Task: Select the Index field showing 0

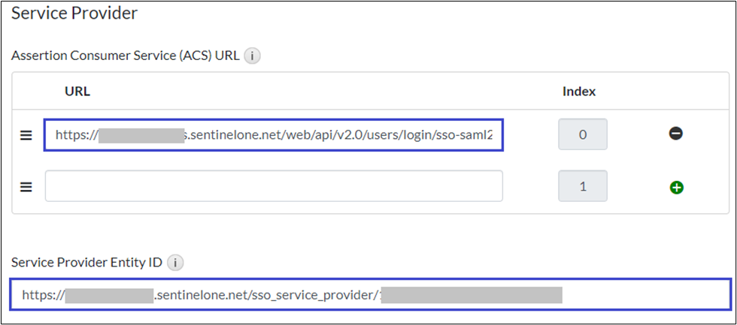Action: pyautogui.click(x=582, y=135)
